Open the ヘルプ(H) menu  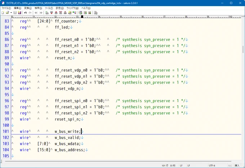coord(86,8)
